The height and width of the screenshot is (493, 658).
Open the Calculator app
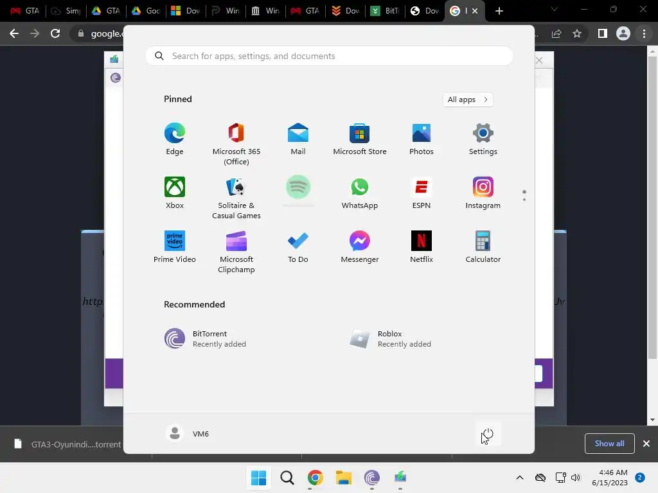click(x=483, y=247)
